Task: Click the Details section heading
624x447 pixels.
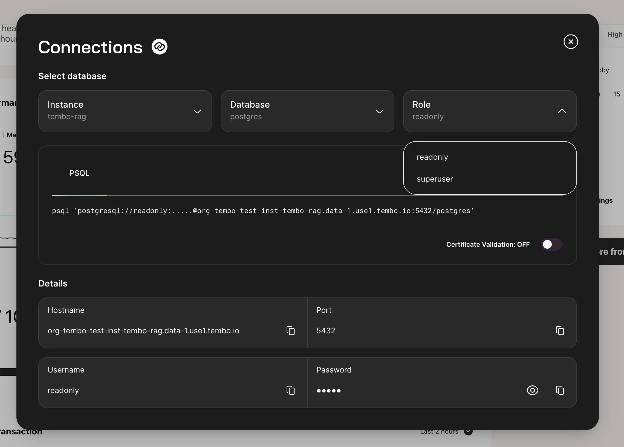Action: [53, 283]
